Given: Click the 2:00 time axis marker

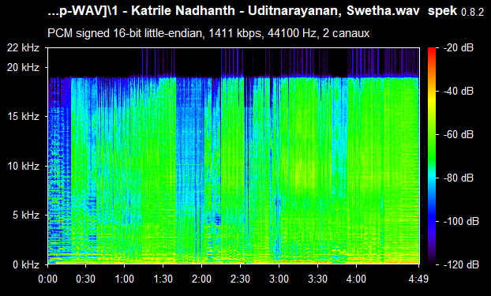Looking at the screenshot, I should [x=201, y=279].
